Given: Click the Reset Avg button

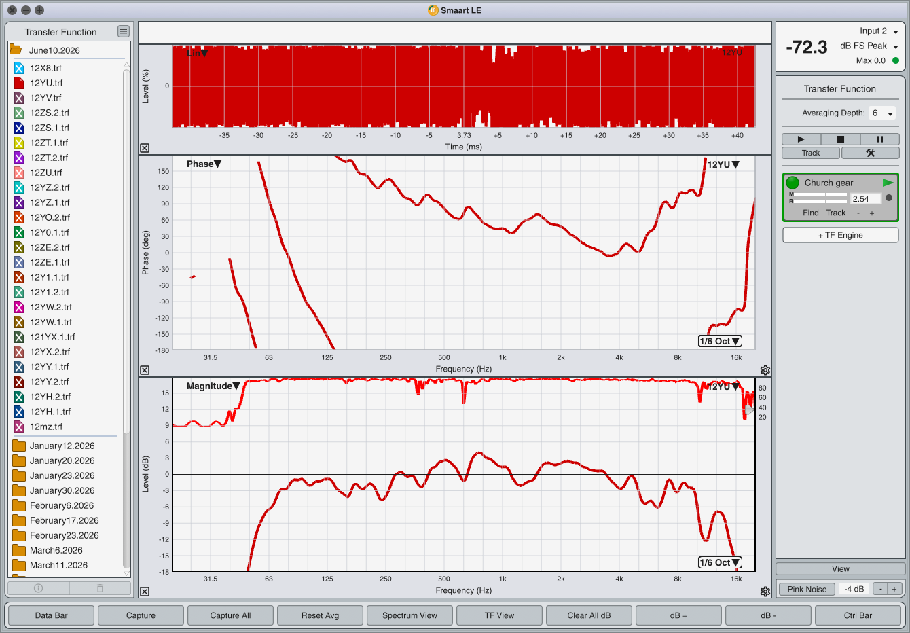Looking at the screenshot, I should pyautogui.click(x=320, y=615).
